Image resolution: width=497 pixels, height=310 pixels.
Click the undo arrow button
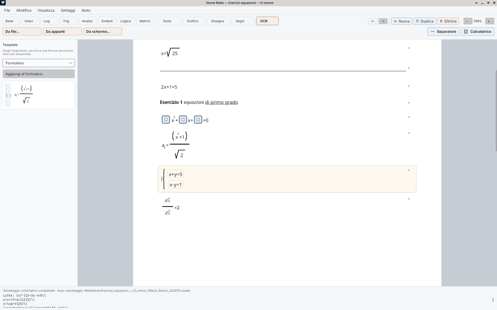click(x=372, y=21)
